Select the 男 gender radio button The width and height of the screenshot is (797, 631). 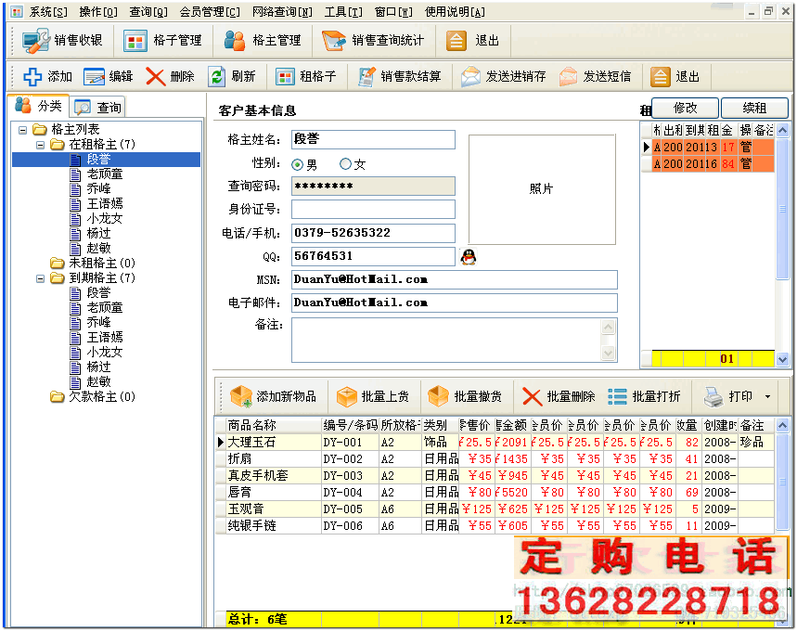click(x=297, y=164)
